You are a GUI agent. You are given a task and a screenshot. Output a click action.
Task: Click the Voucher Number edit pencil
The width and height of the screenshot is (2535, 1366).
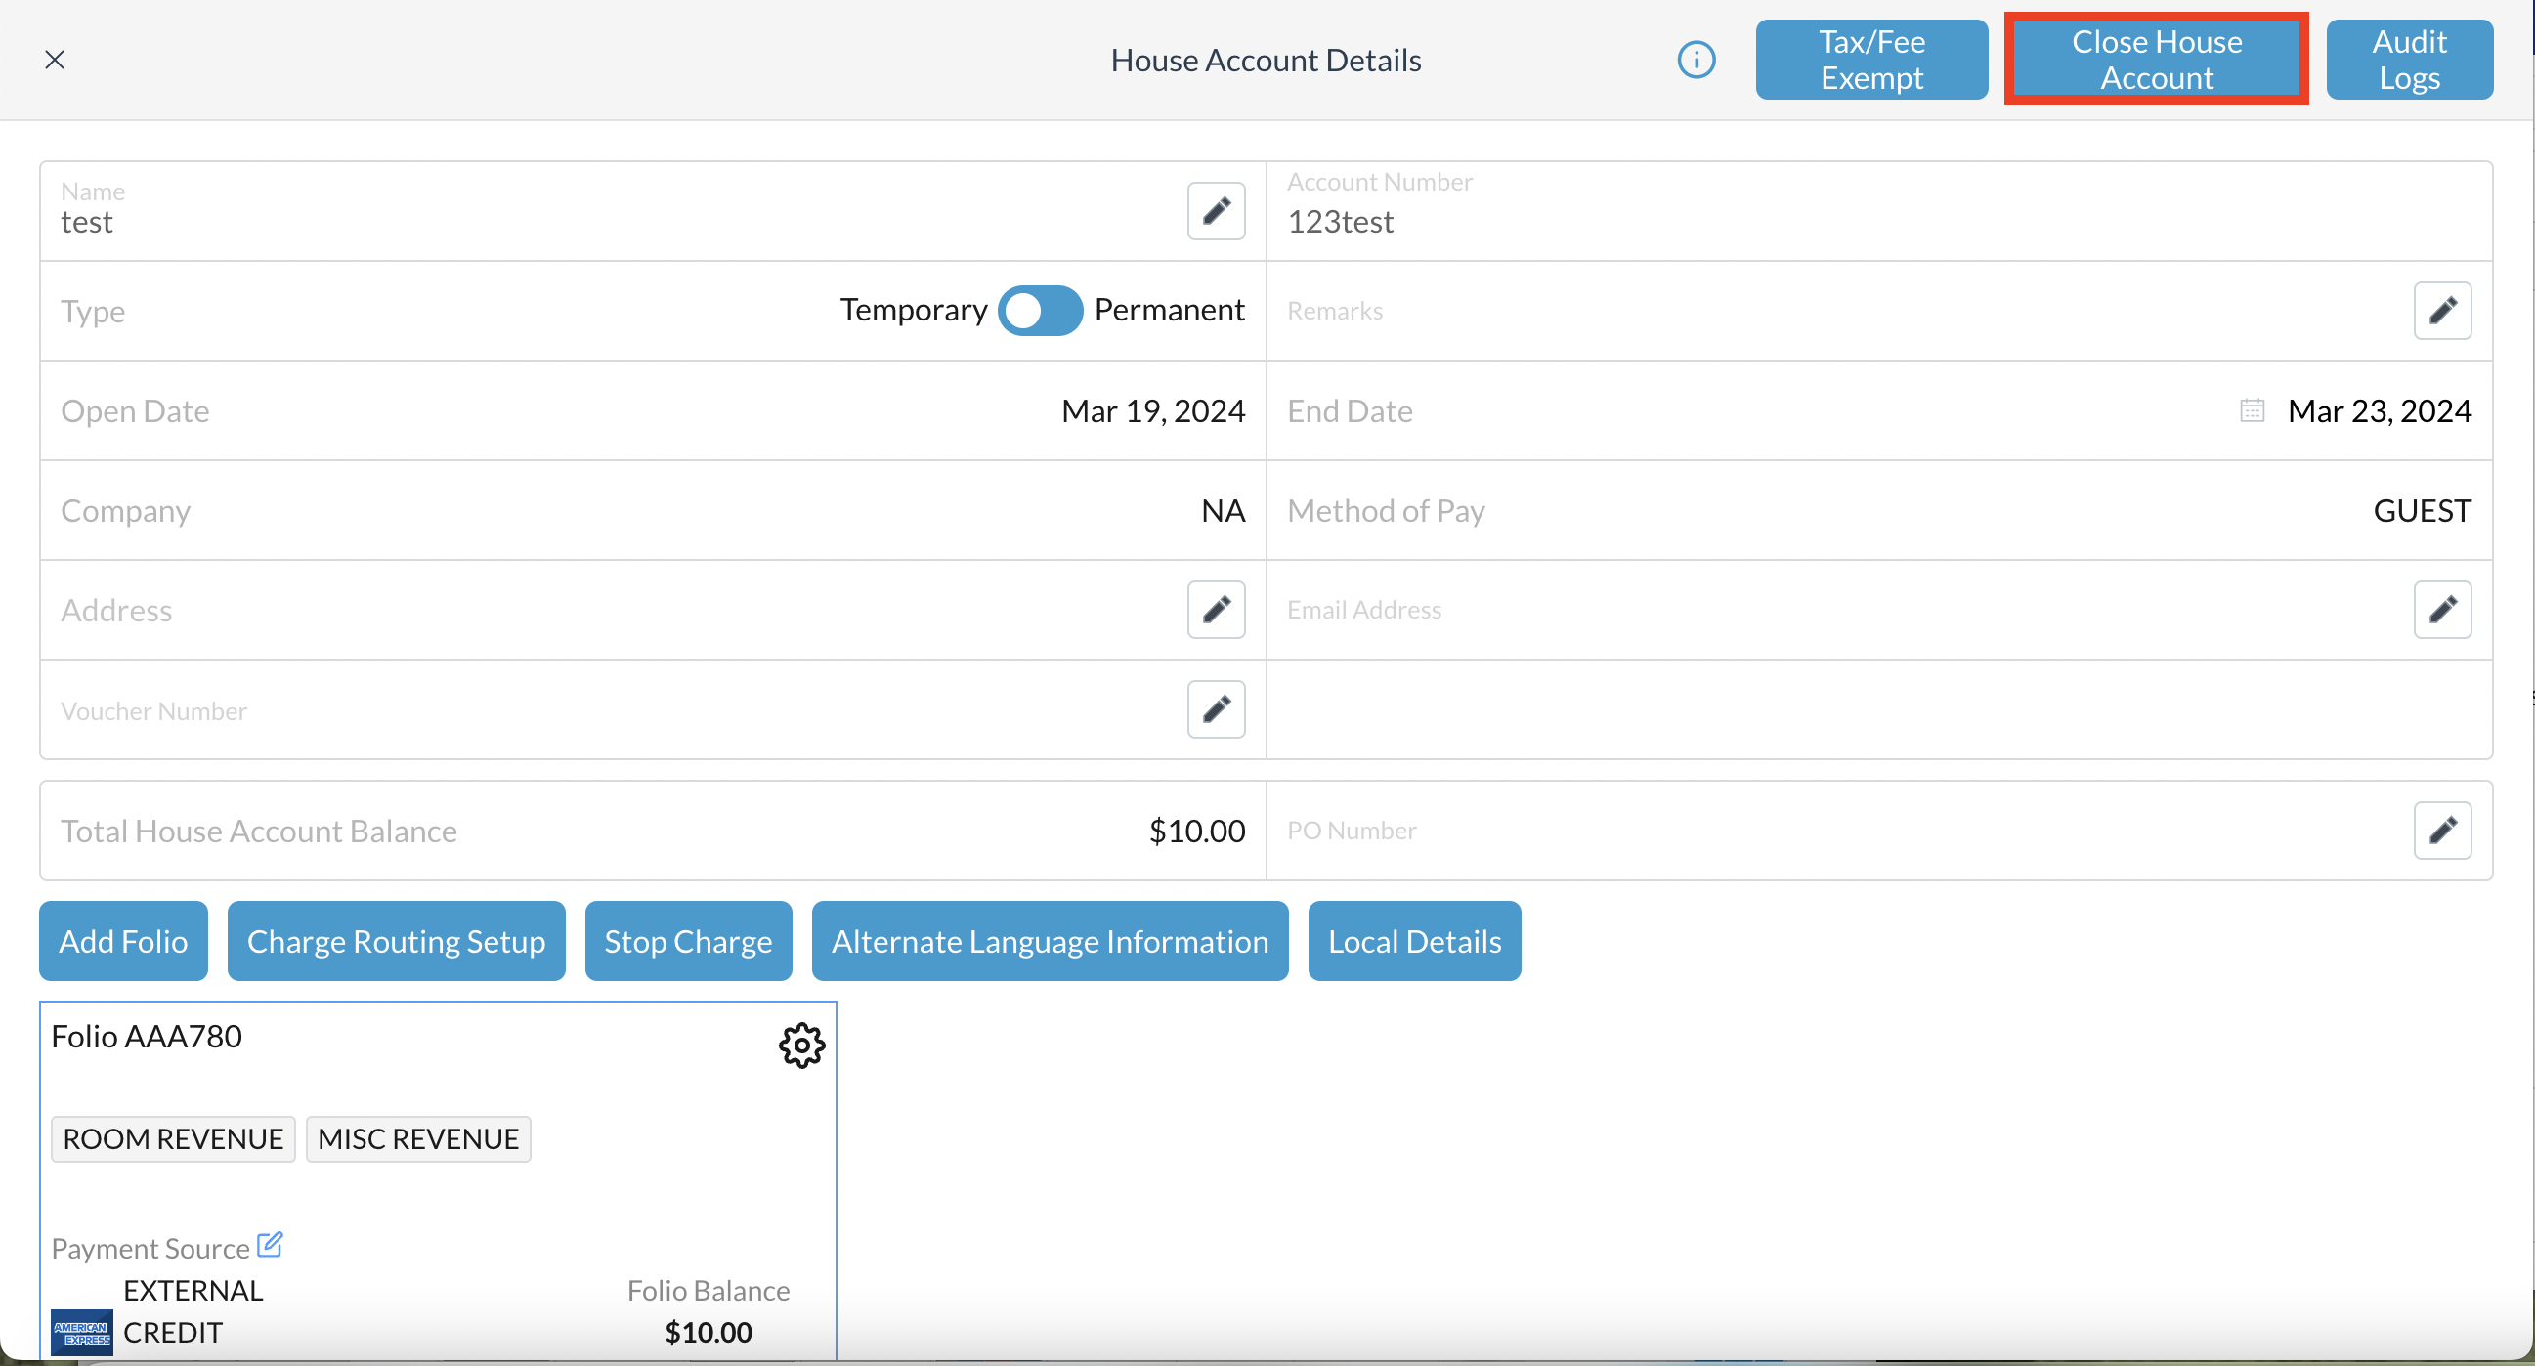(1216, 708)
